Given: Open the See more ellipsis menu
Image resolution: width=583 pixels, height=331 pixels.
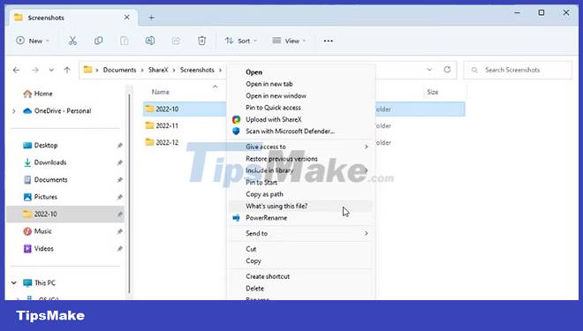Looking at the screenshot, I should [x=329, y=41].
